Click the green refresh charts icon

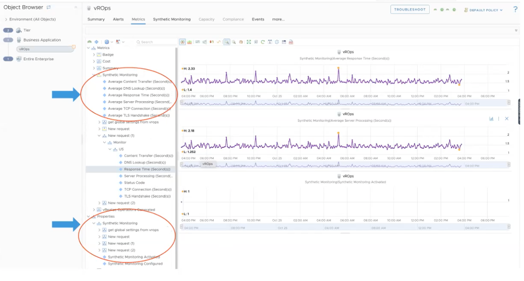tap(263, 42)
